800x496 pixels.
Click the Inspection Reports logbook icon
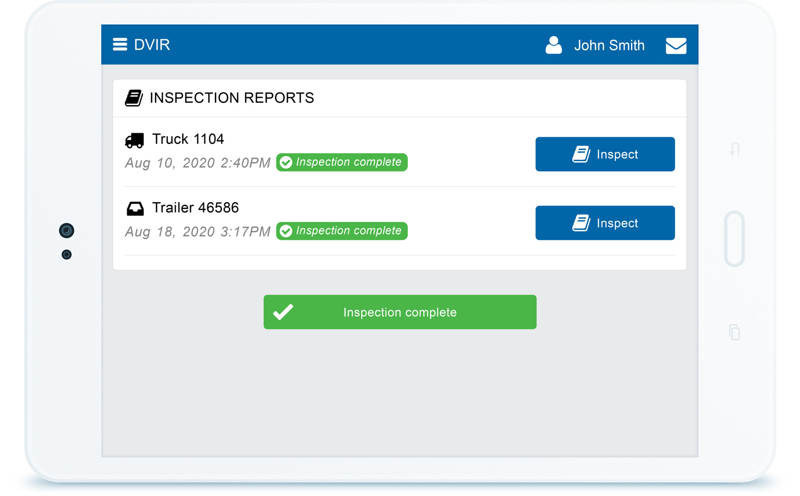click(134, 98)
